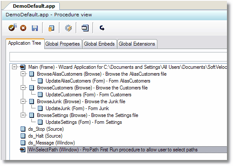The width and height of the screenshot is (233, 166).
Task: Click the gear with lightning generate icon
Action: point(68,28)
